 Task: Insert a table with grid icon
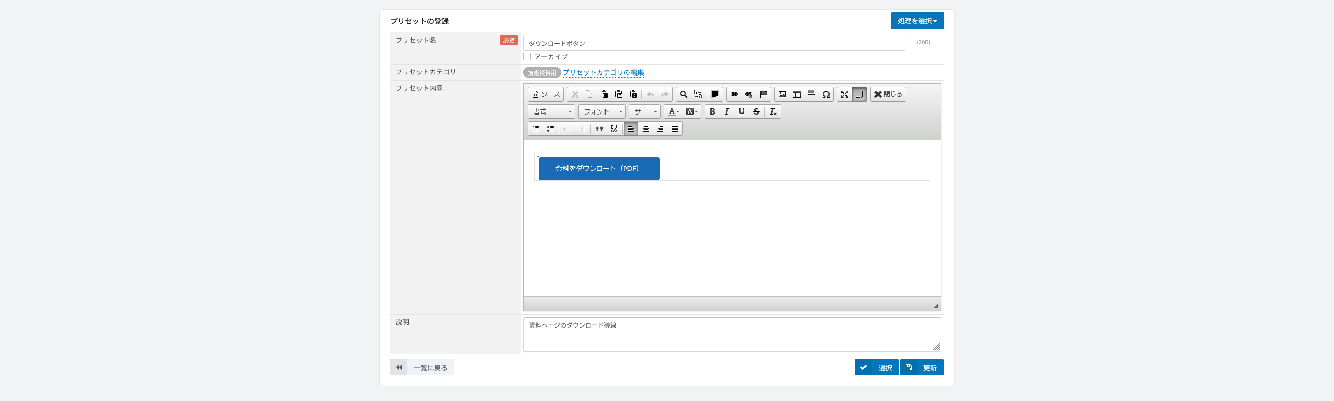(797, 94)
